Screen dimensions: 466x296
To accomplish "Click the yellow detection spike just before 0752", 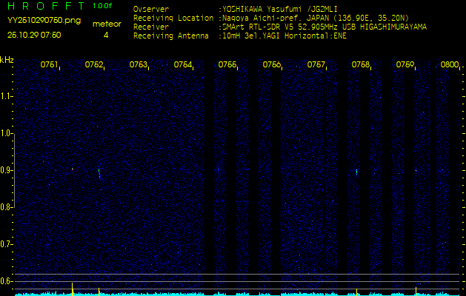I will 99,292.
